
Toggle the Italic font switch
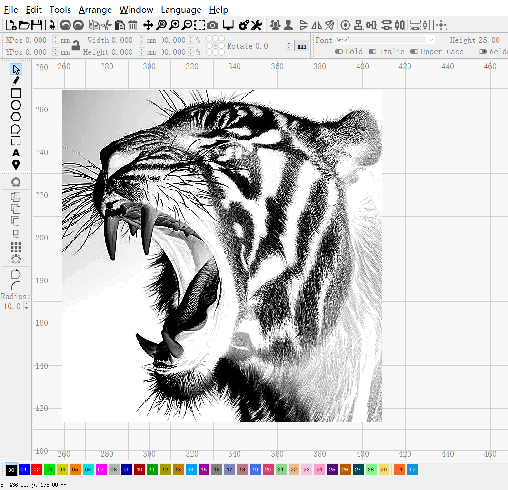click(x=373, y=51)
